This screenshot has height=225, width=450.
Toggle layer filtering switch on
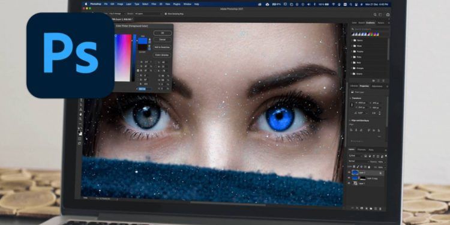[x=386, y=155]
